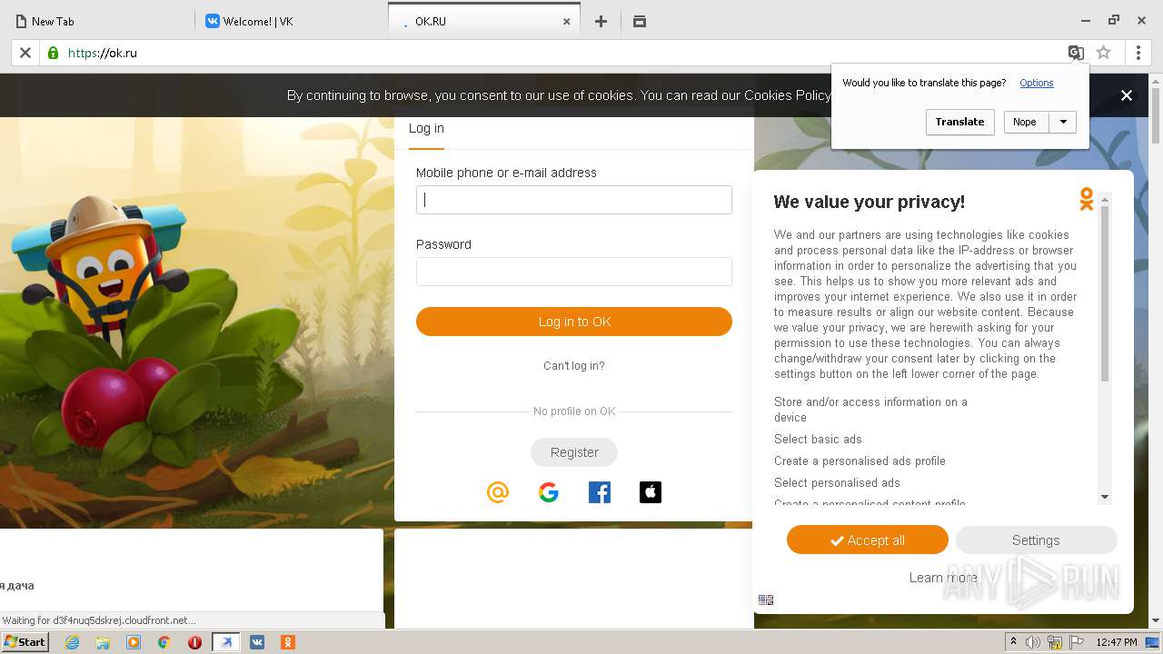
Task: Click privacy panel scrollbar down arrow
Action: [1105, 497]
